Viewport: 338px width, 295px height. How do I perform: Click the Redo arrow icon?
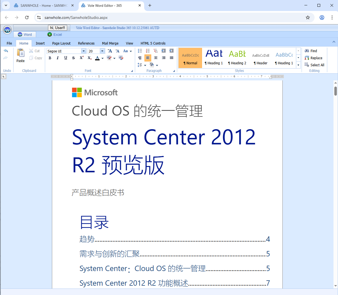pyautogui.click(x=6, y=58)
